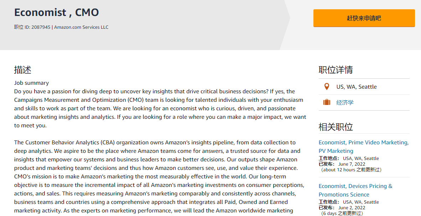Click the June 7, 2022 posting date
This screenshot has width=421, height=216.
(x=352, y=164)
